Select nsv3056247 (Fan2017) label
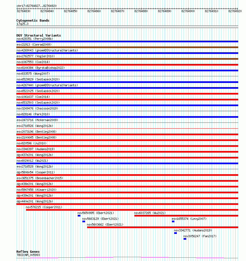Viewport: 246px width, 261px height. point(200,236)
